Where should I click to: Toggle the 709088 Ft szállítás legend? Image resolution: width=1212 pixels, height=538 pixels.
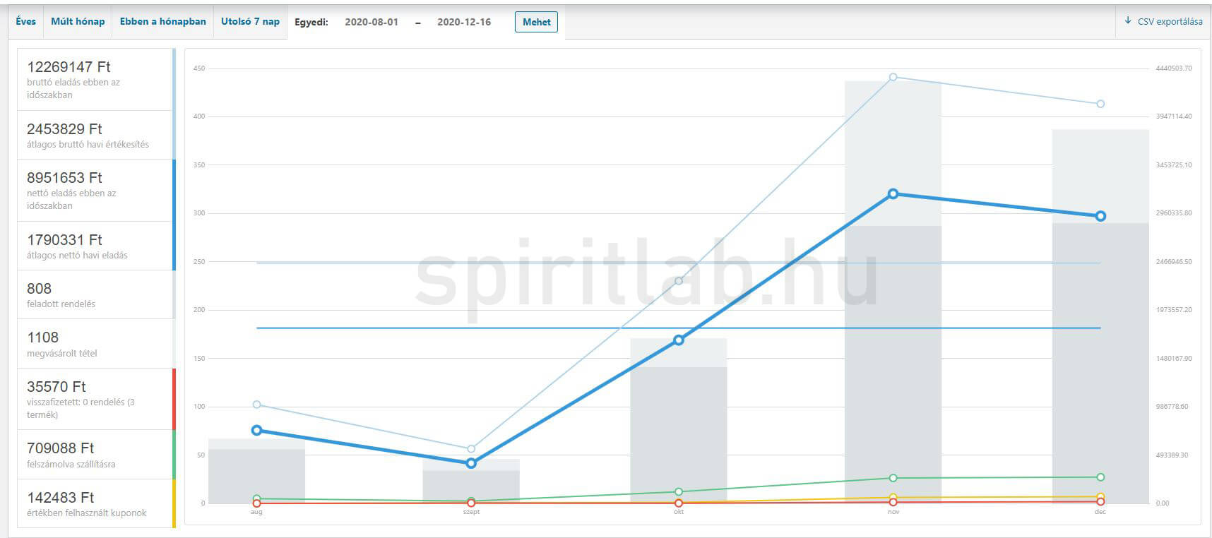[96, 455]
